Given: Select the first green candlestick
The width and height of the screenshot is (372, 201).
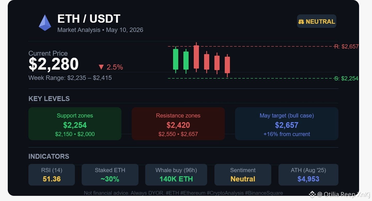Looking at the screenshot, I should click(x=176, y=60).
